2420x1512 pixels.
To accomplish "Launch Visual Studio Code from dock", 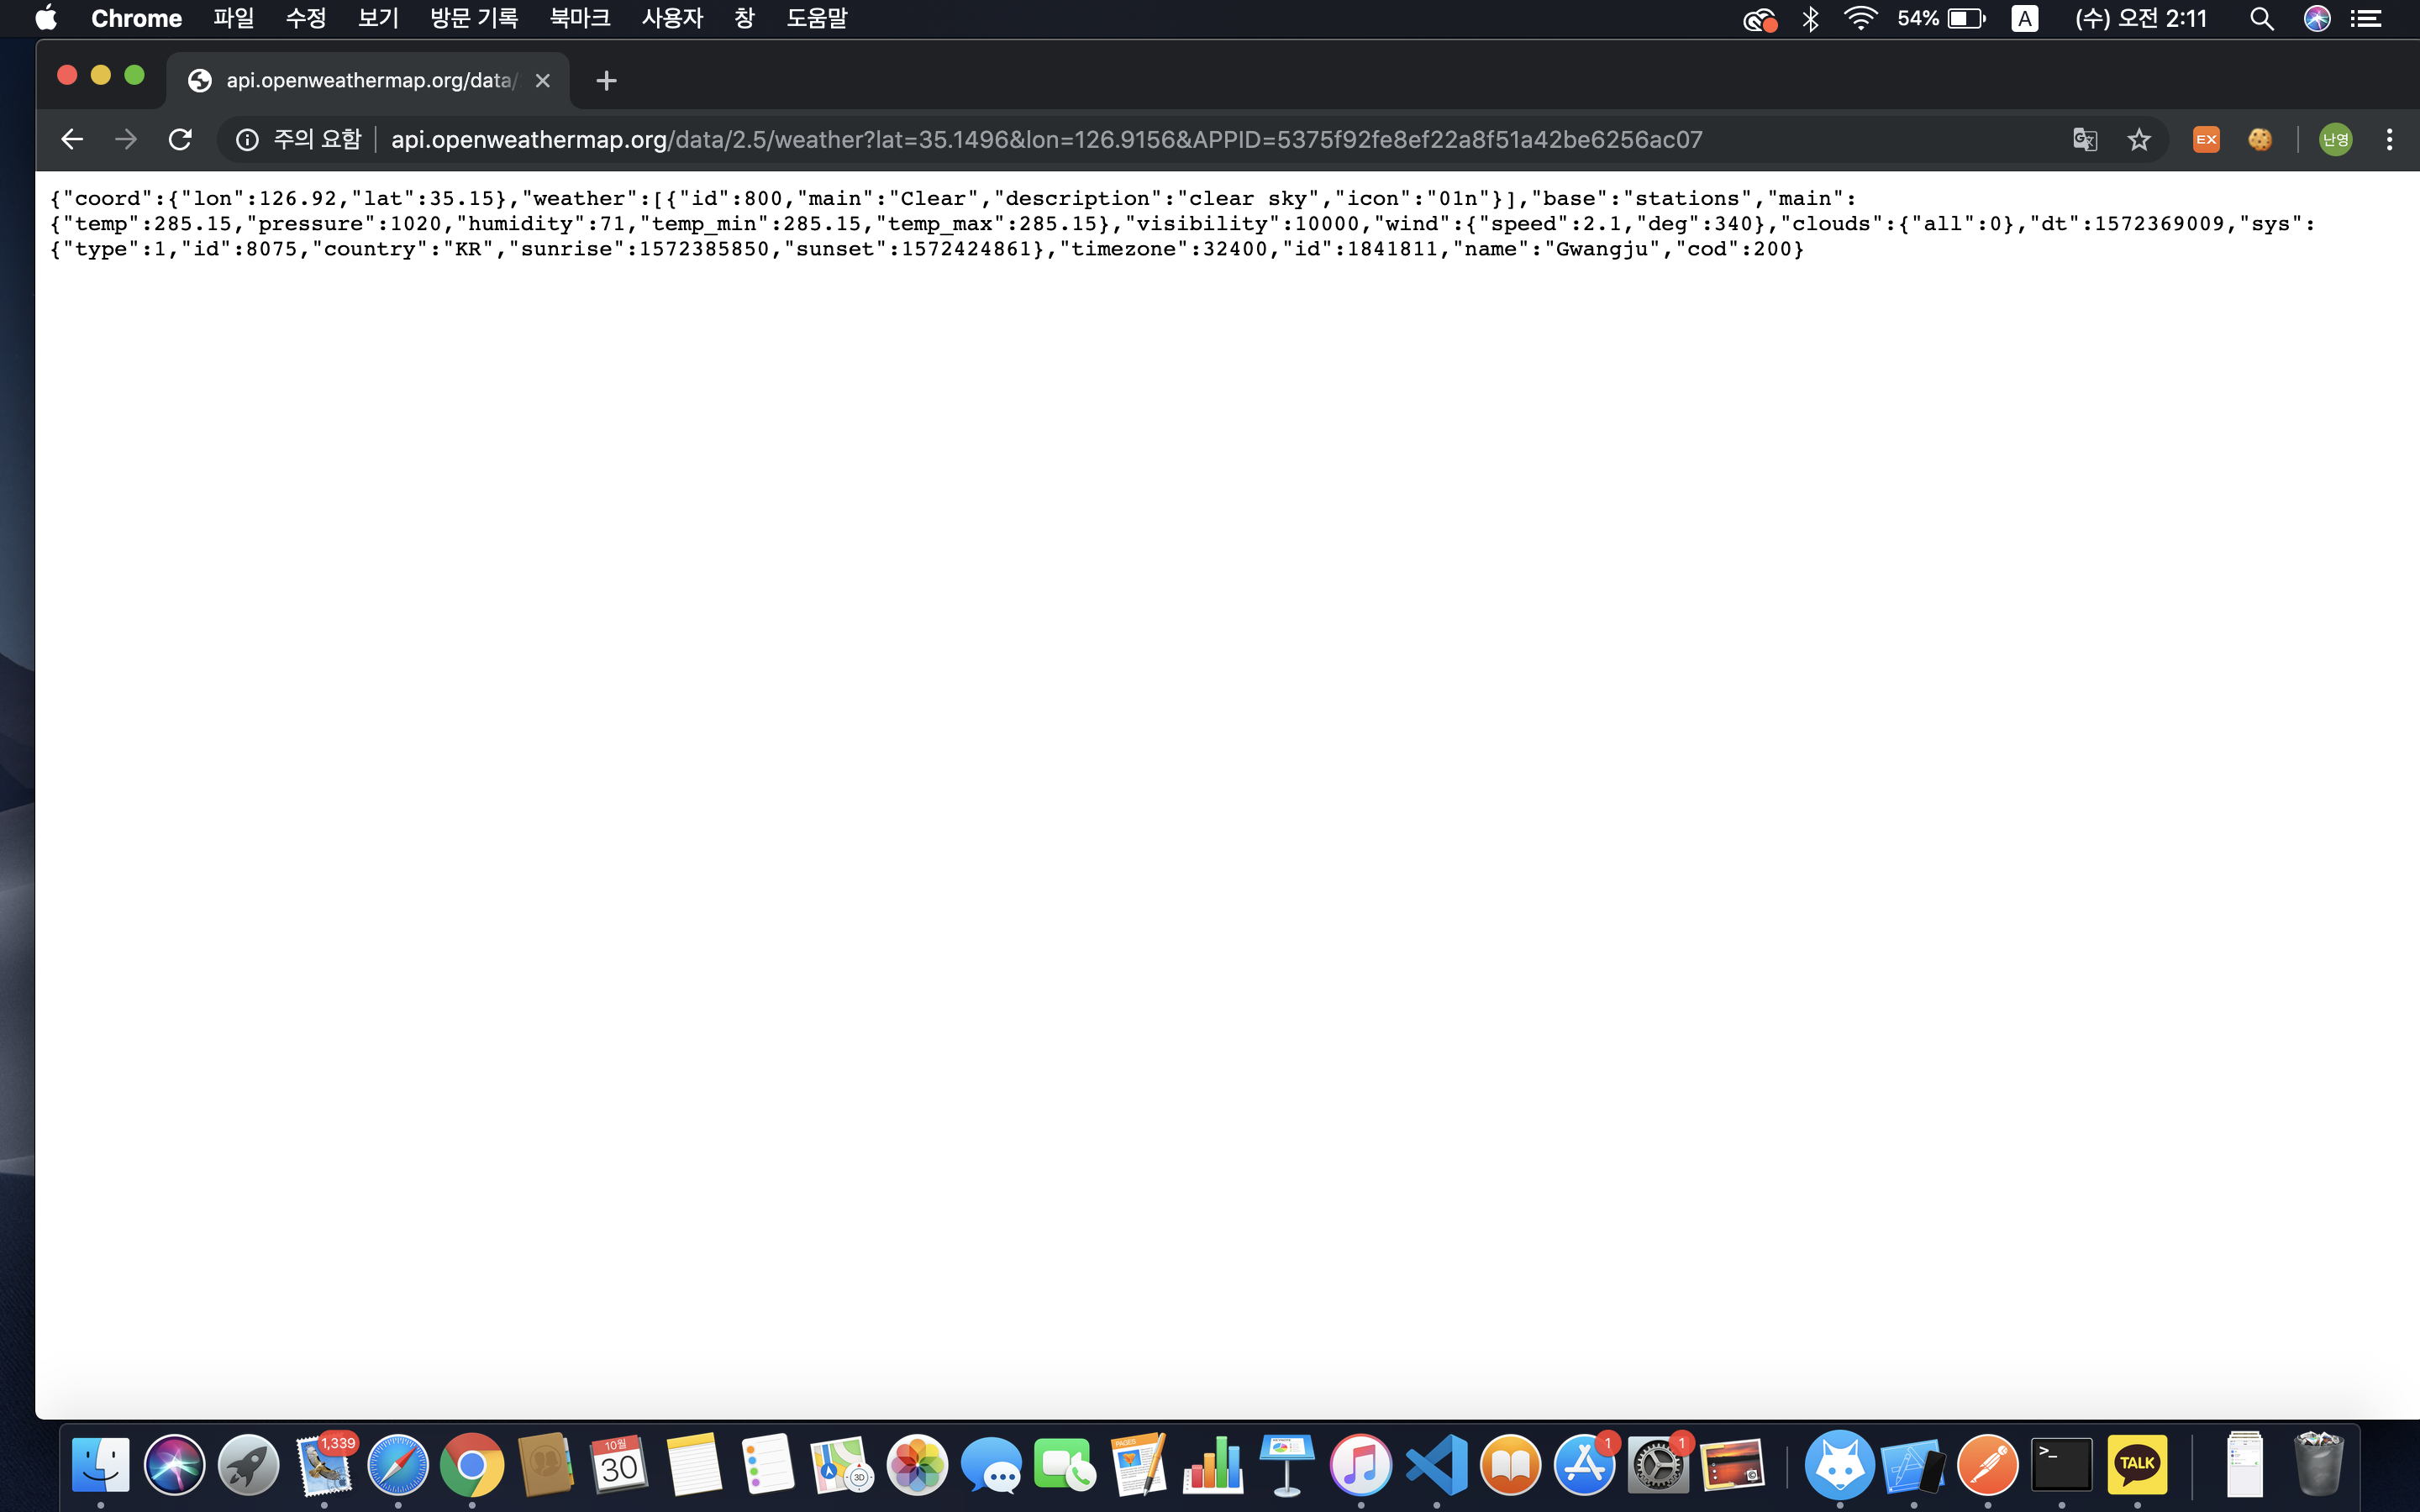I will click(x=1437, y=1465).
